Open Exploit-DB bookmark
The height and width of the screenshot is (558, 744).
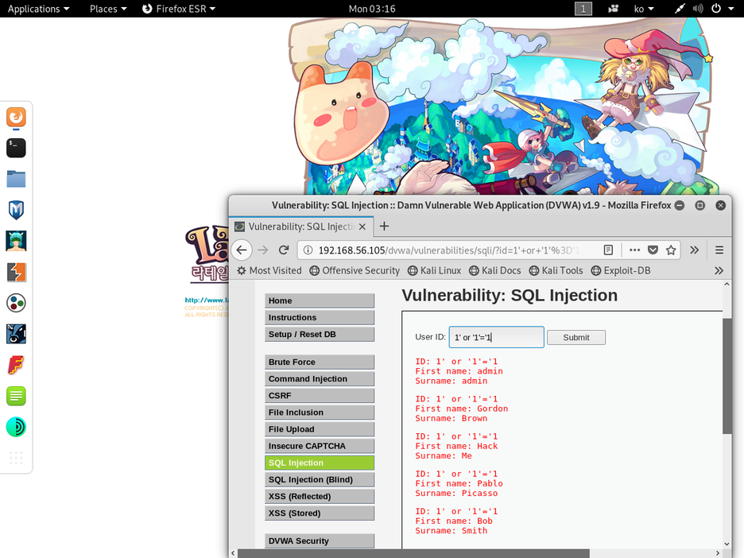(621, 270)
